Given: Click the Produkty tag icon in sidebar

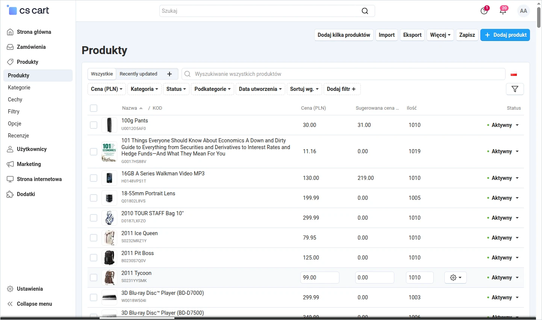Looking at the screenshot, I should coord(10,62).
